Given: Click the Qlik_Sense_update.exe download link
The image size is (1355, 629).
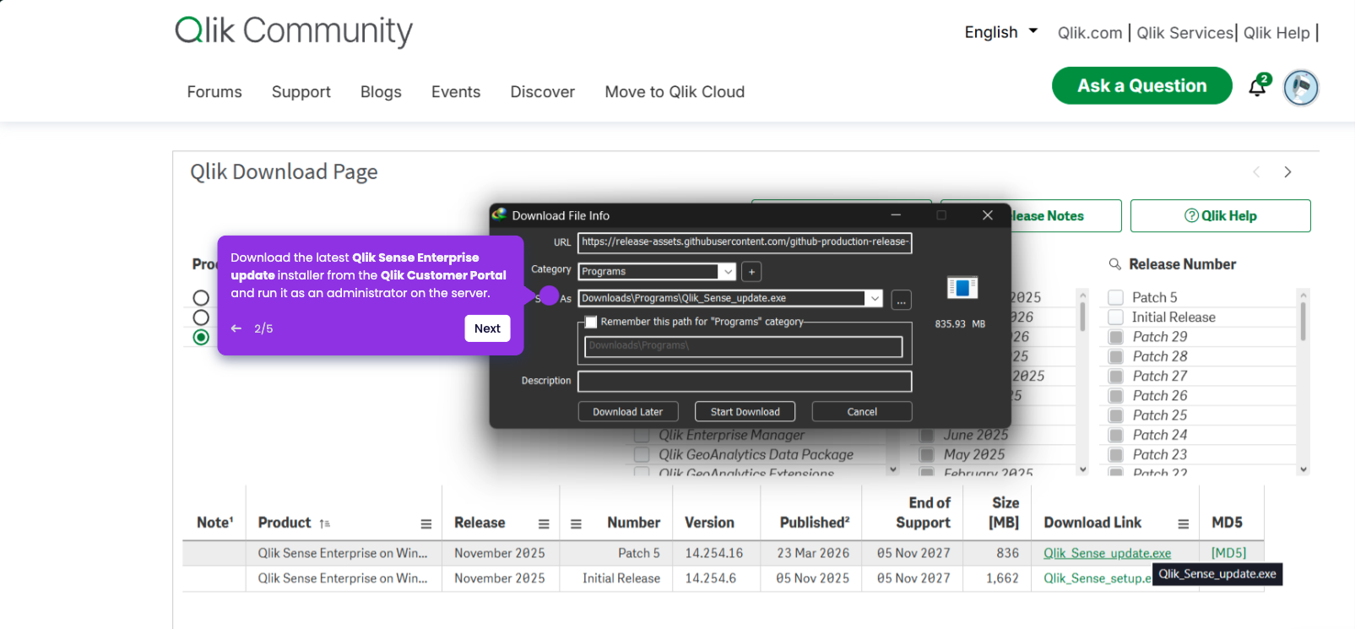Looking at the screenshot, I should 1107,553.
